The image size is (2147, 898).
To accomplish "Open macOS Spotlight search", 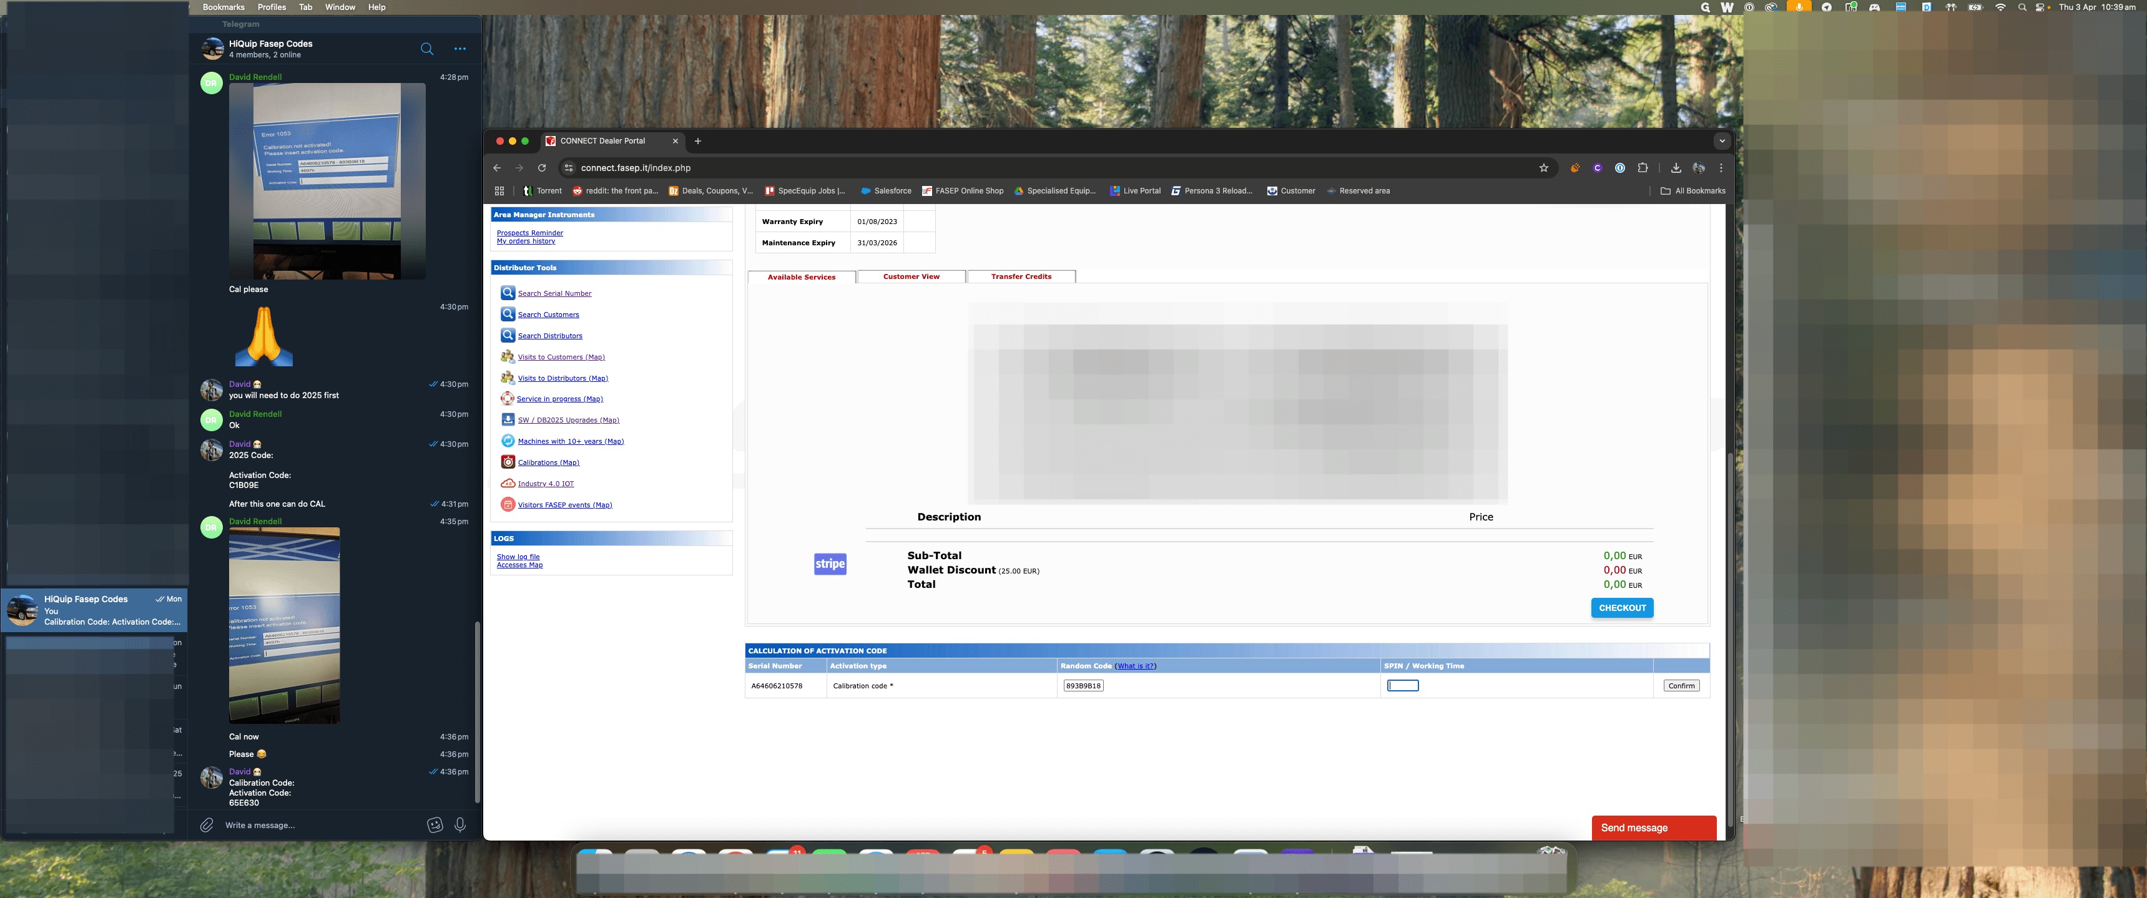I will (2022, 7).
